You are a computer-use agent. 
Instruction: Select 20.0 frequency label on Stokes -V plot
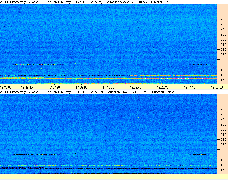224,65
